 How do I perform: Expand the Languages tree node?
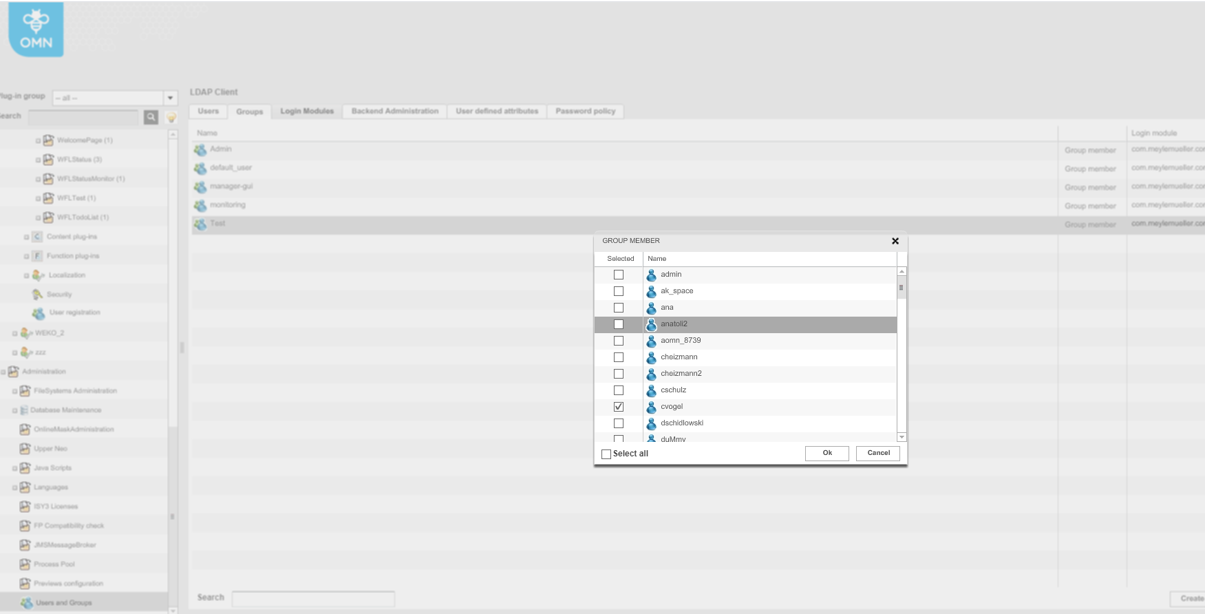coord(14,488)
